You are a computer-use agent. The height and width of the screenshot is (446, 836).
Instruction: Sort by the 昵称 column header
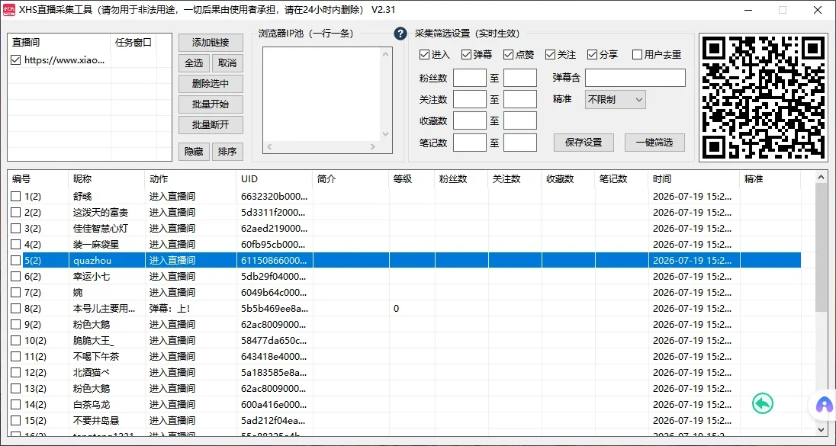click(x=107, y=179)
